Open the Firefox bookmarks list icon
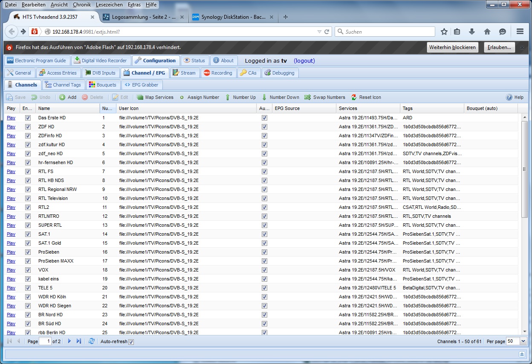The height and width of the screenshot is (364, 532). [x=457, y=32]
